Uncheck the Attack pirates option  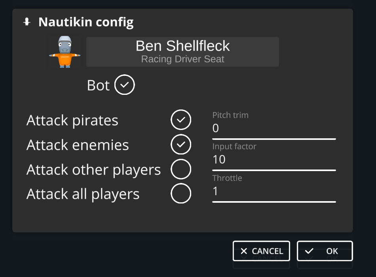click(x=181, y=120)
